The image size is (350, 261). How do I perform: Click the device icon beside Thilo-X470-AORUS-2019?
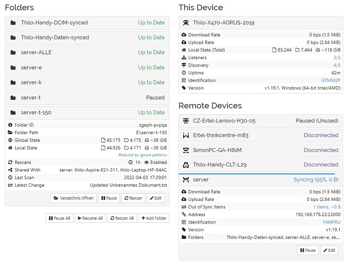(186, 23)
